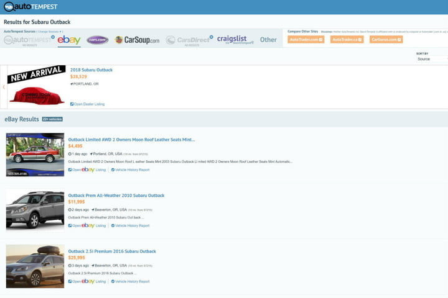This screenshot has height=298, width=448.
Task: Click $28,529 featured listing price
Action: (x=78, y=77)
